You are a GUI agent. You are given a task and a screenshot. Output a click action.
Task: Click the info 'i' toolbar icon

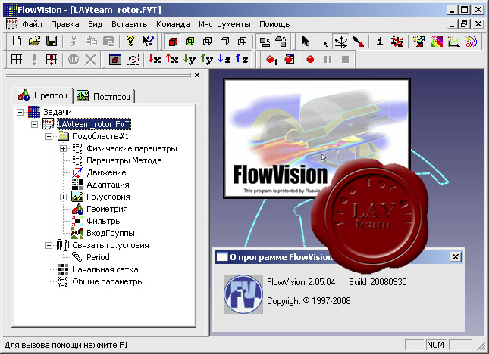[x=380, y=42]
